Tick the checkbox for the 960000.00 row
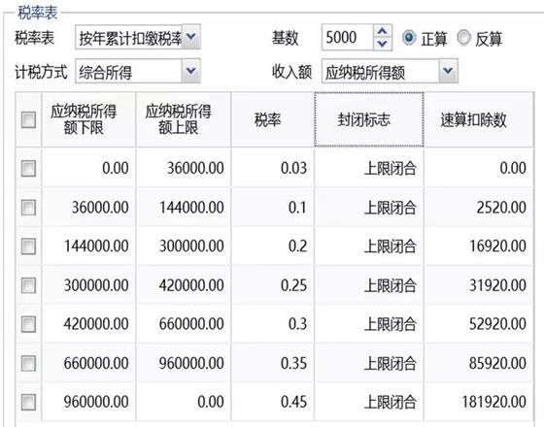 click(28, 402)
